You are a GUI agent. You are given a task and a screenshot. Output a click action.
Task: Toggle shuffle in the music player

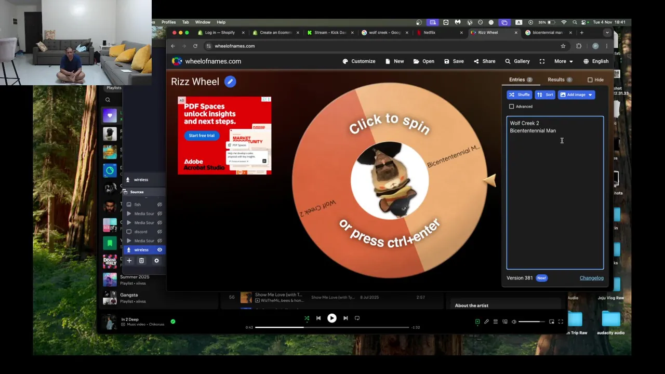pyautogui.click(x=307, y=318)
